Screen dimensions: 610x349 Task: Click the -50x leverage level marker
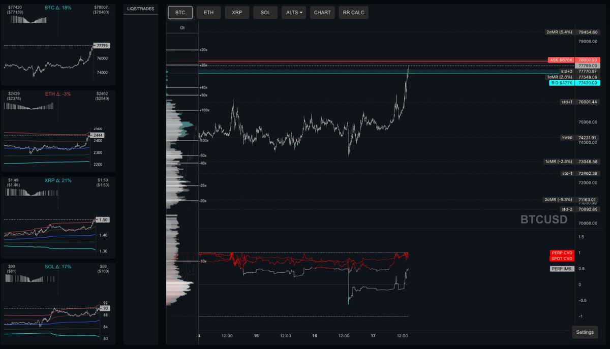[203, 155]
